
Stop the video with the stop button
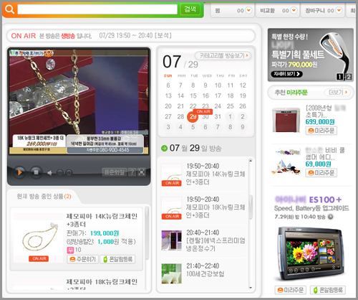pos(36,172)
